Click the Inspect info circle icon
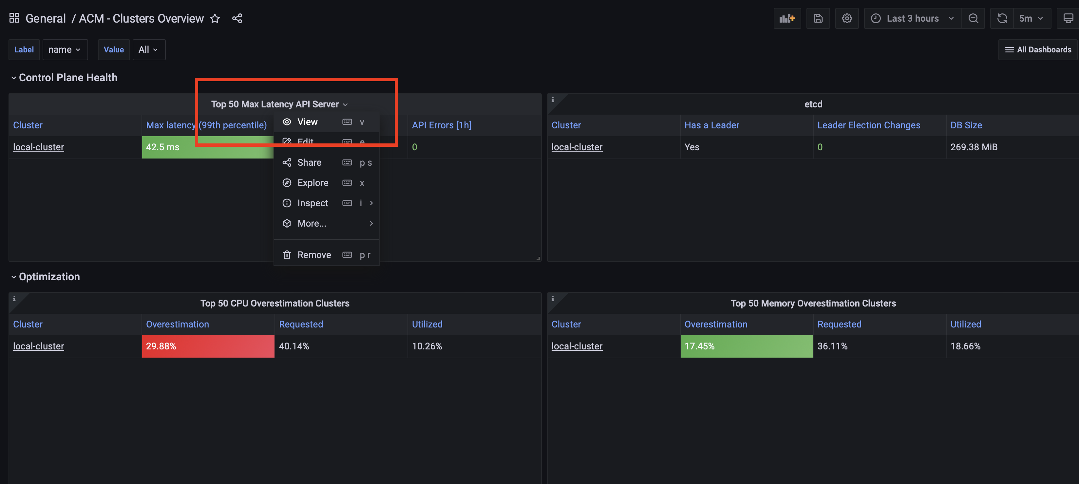The image size is (1079, 484). (287, 203)
